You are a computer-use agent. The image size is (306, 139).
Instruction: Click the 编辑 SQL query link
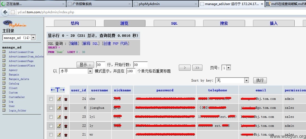click(74, 43)
